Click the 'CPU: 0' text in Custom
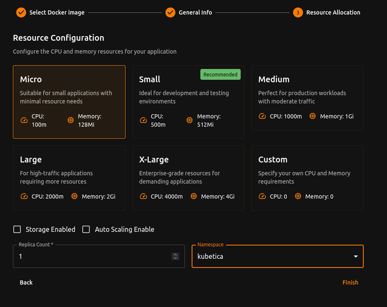Screen dimensions: 387x307 click(x=279, y=196)
